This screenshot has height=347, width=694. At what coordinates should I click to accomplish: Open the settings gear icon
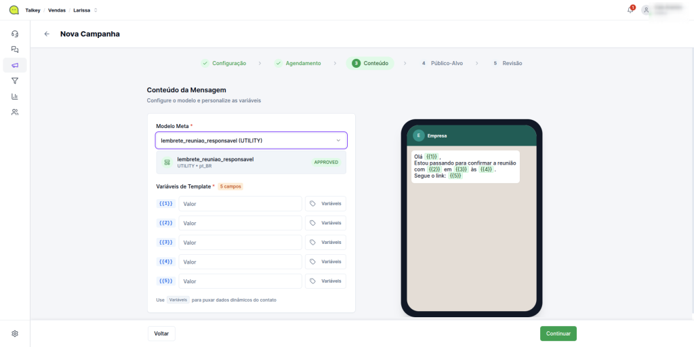pos(15,333)
